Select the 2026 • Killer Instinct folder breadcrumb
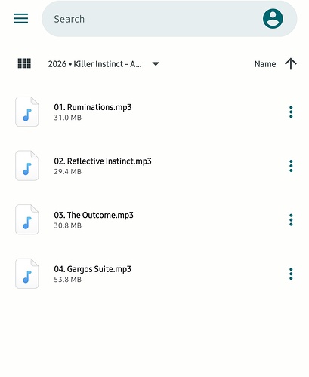309x377 pixels. coord(94,64)
